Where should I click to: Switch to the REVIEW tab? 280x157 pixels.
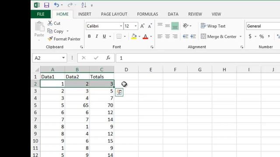[x=195, y=14]
